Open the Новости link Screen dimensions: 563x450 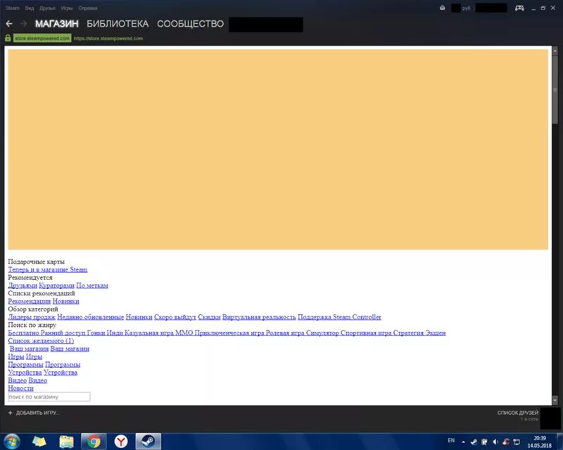click(20, 388)
